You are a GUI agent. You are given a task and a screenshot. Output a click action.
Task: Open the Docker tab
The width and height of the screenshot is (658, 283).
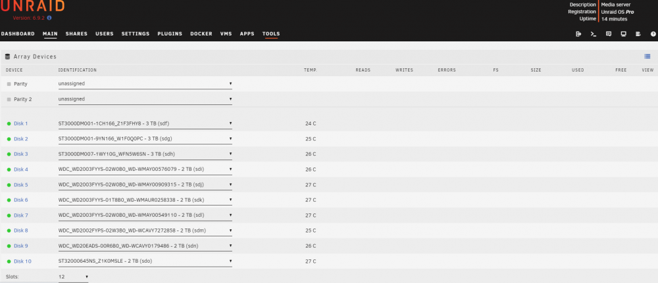(x=201, y=34)
